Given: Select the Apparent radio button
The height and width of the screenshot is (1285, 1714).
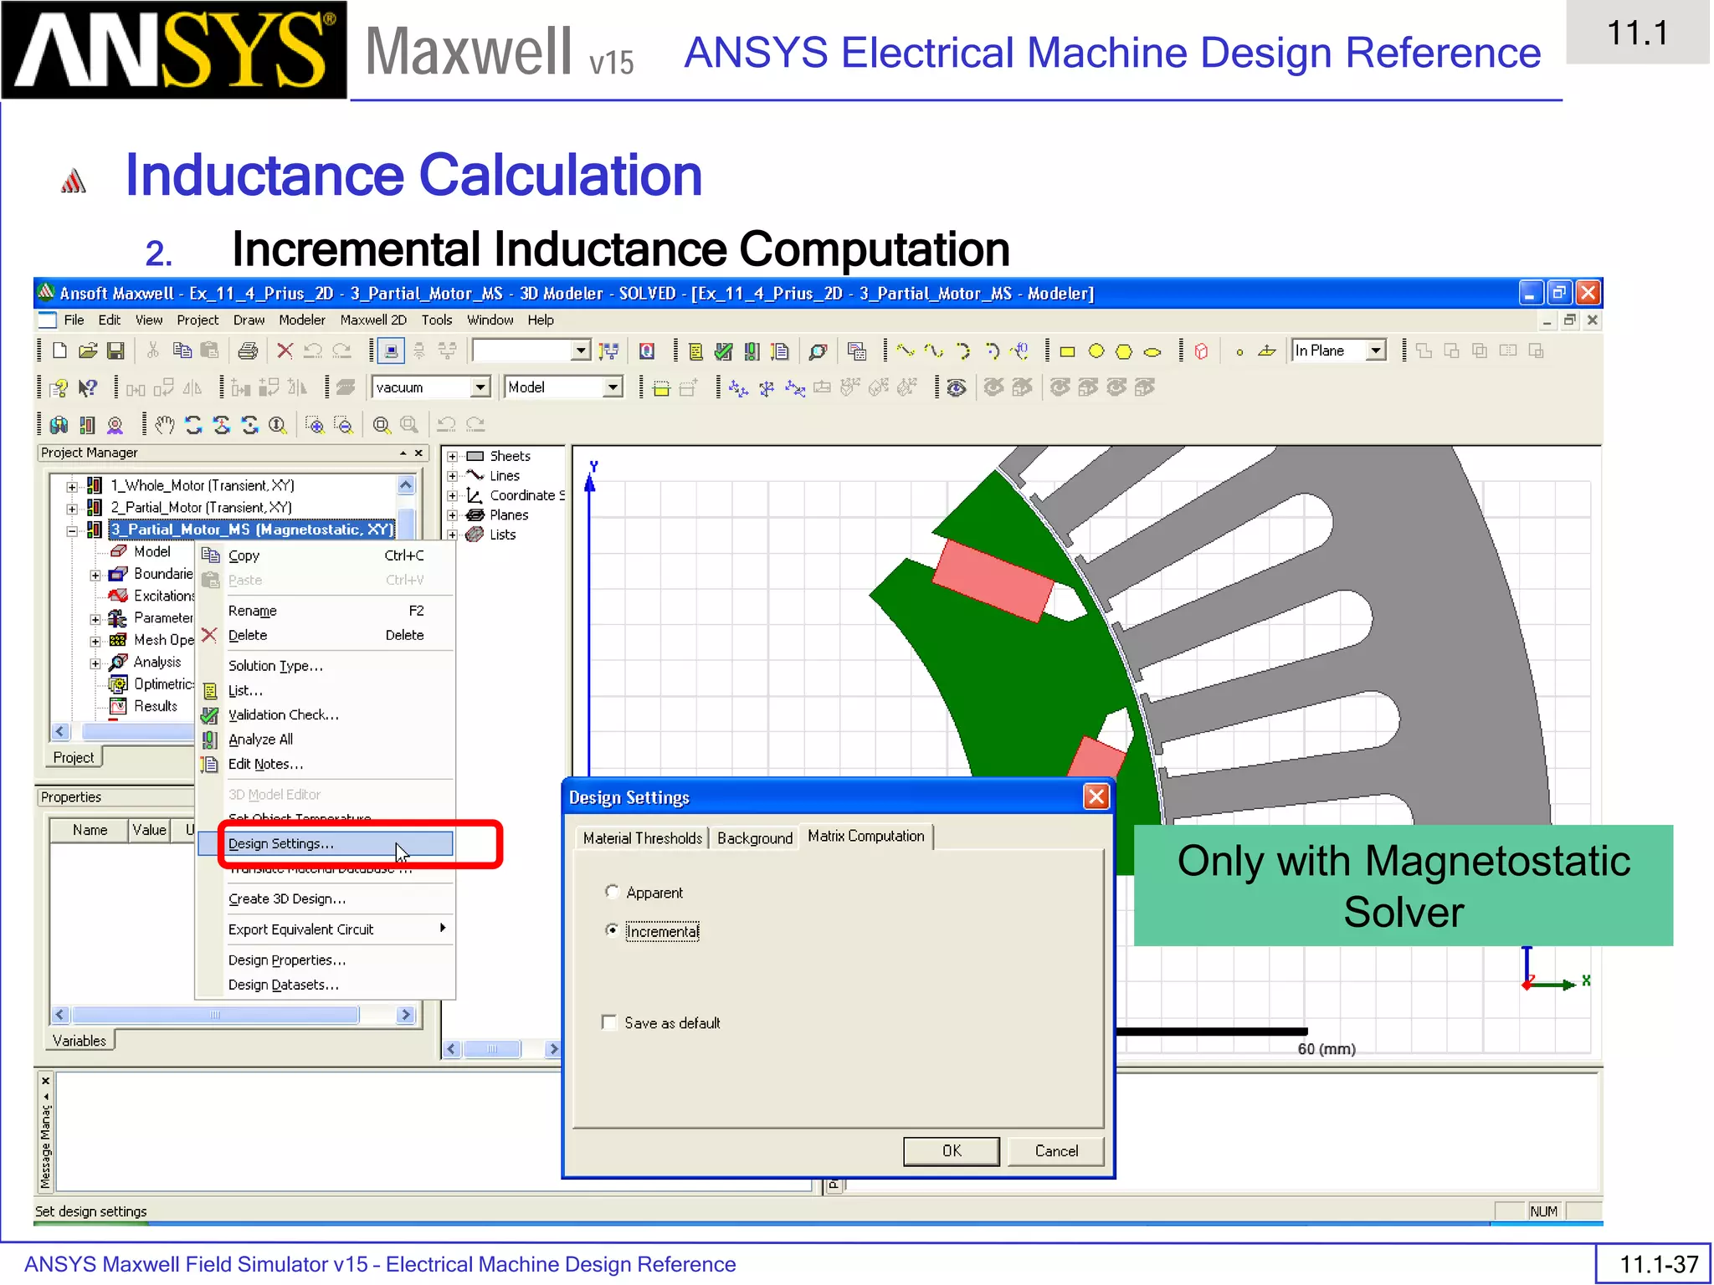Looking at the screenshot, I should [613, 892].
